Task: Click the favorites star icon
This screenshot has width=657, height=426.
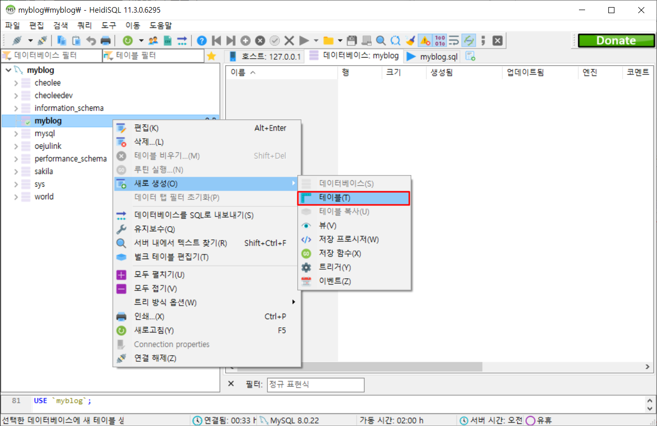Action: pyautogui.click(x=211, y=56)
